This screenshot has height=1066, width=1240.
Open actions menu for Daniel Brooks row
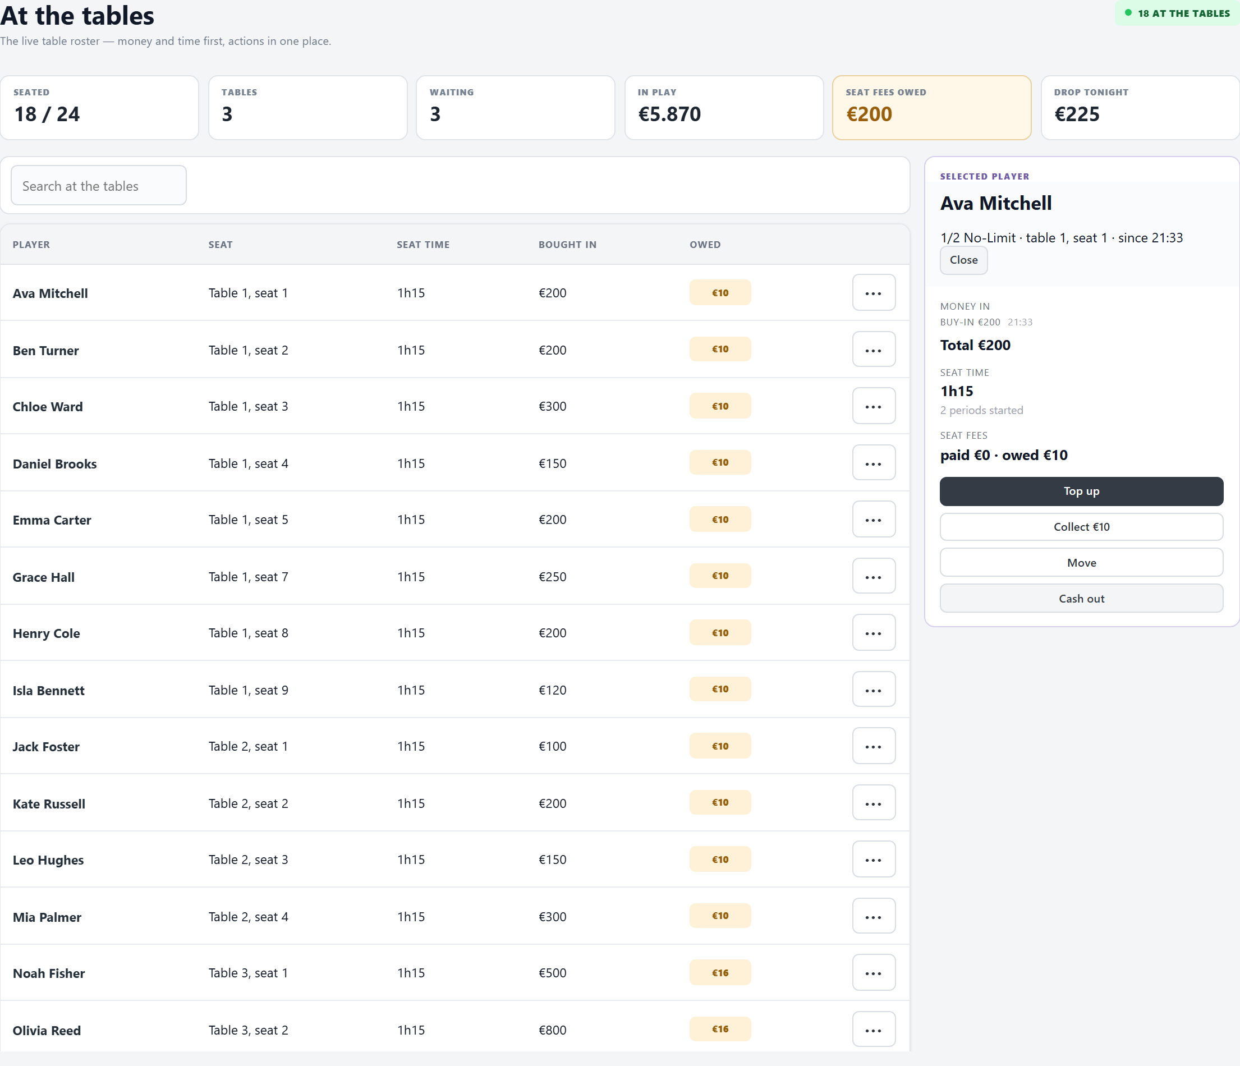[x=873, y=463]
